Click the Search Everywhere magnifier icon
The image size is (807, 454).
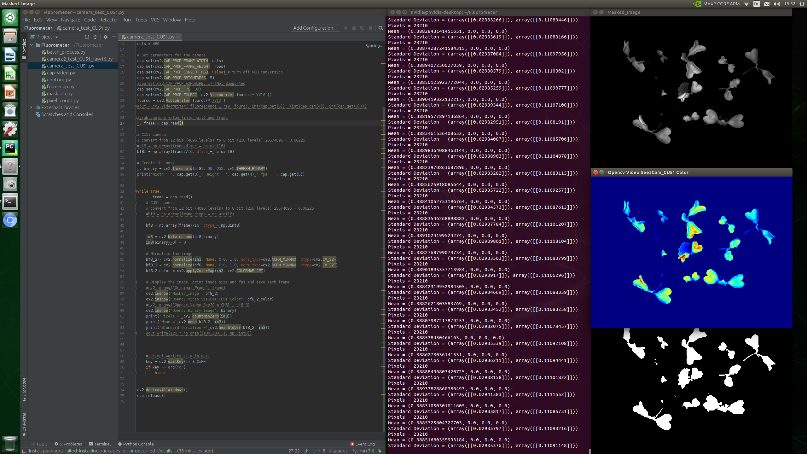[x=380, y=28]
